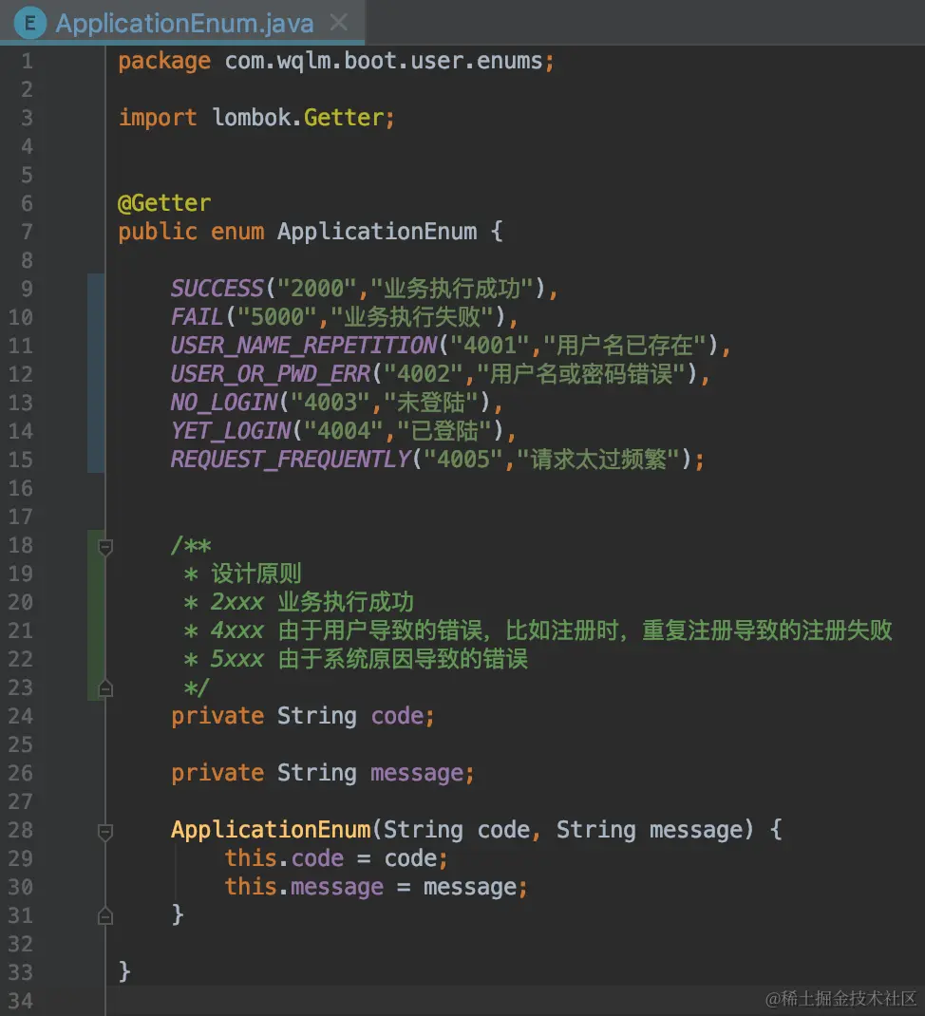Click the constructor fold end marker at line 31
The image size is (925, 1016).
pyautogui.click(x=105, y=916)
